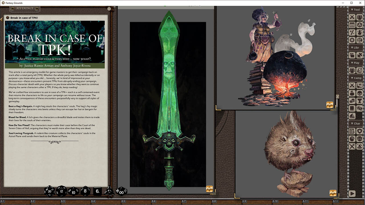Open the Notes icon under Play section
365x205 pixels.
360,70
